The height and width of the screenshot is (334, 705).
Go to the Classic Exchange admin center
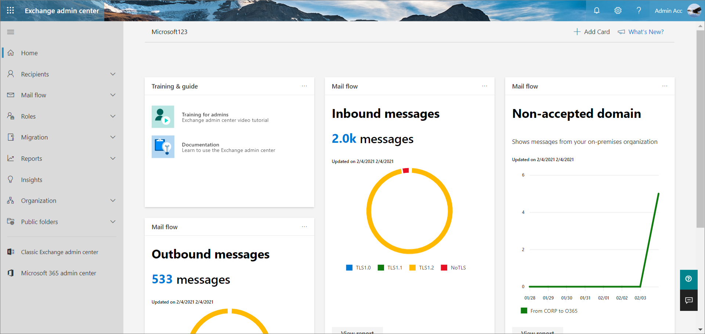pyautogui.click(x=59, y=252)
